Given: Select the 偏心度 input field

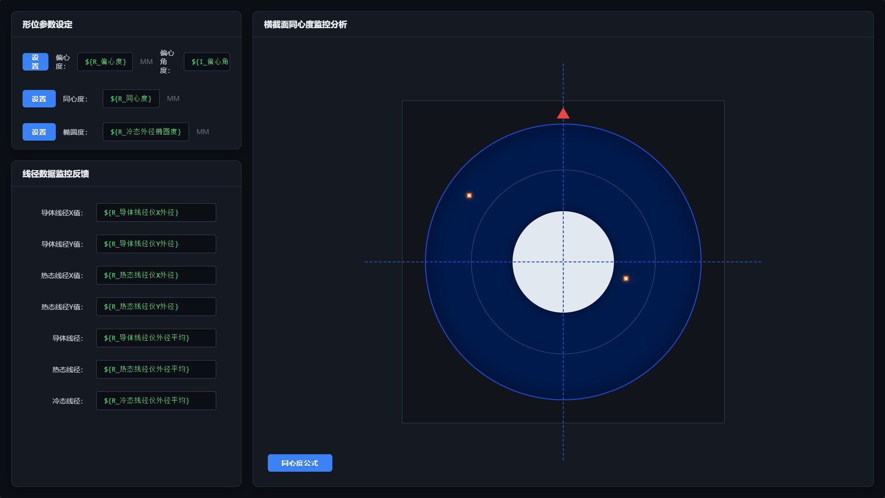Looking at the screenshot, I should click(105, 62).
